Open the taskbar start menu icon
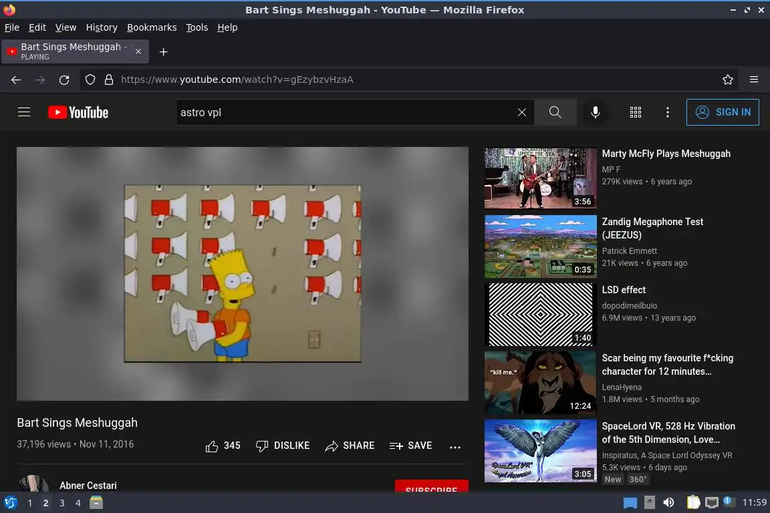770x513 pixels. (10, 503)
